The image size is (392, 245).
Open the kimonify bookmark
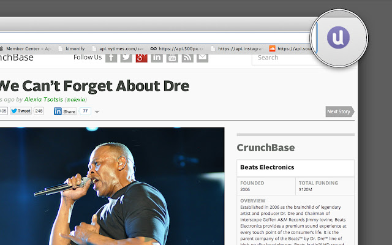[x=72, y=48]
